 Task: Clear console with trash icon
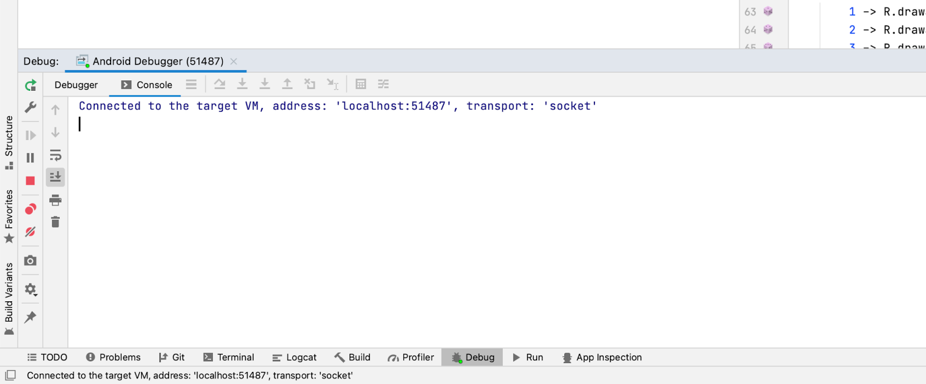56,222
